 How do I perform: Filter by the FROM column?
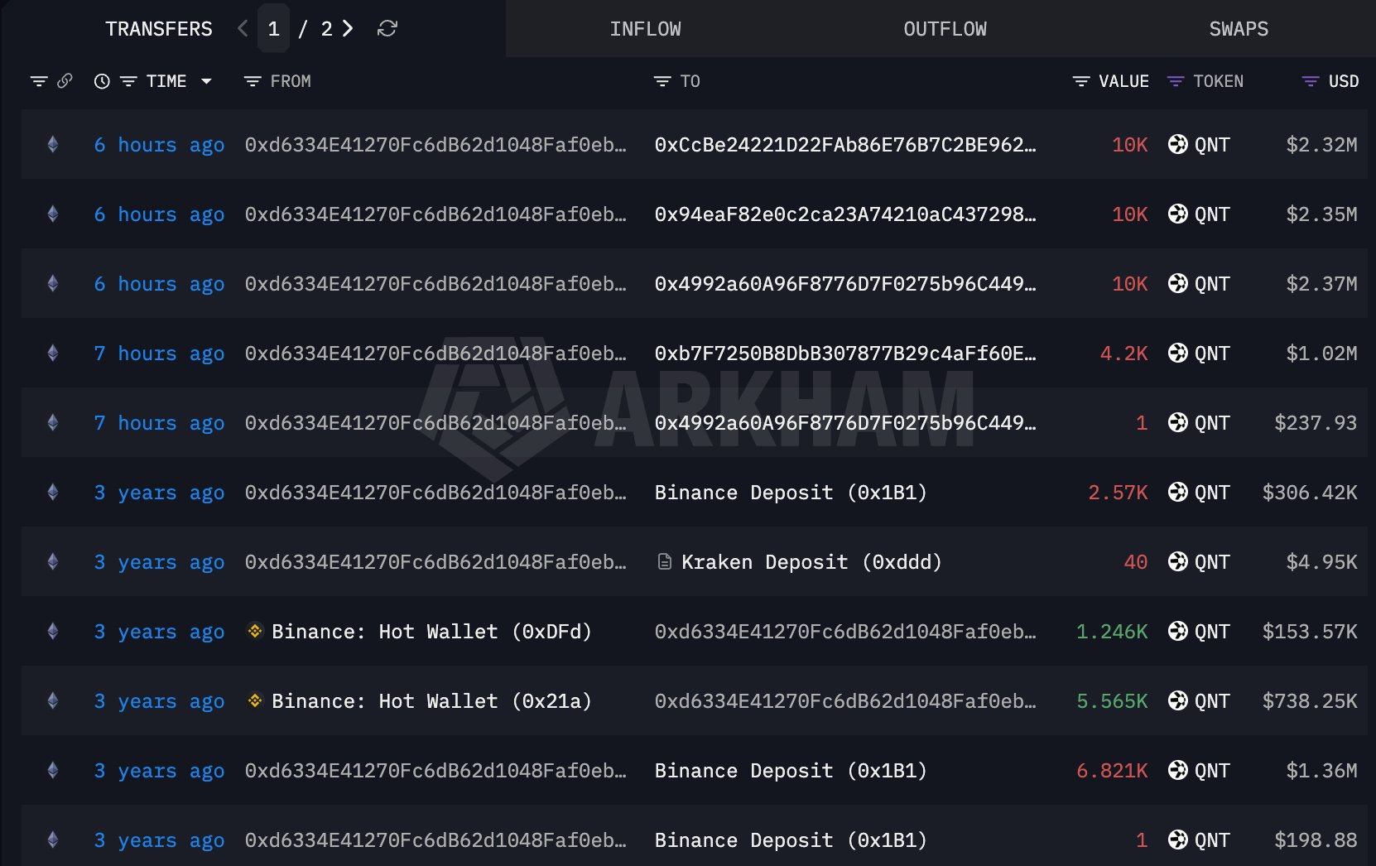[253, 81]
